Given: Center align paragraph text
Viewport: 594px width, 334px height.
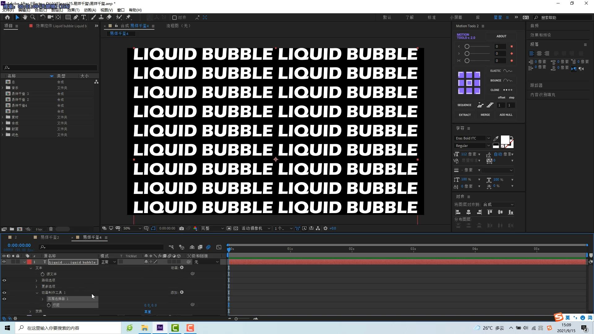Looking at the screenshot, I should (539, 54).
